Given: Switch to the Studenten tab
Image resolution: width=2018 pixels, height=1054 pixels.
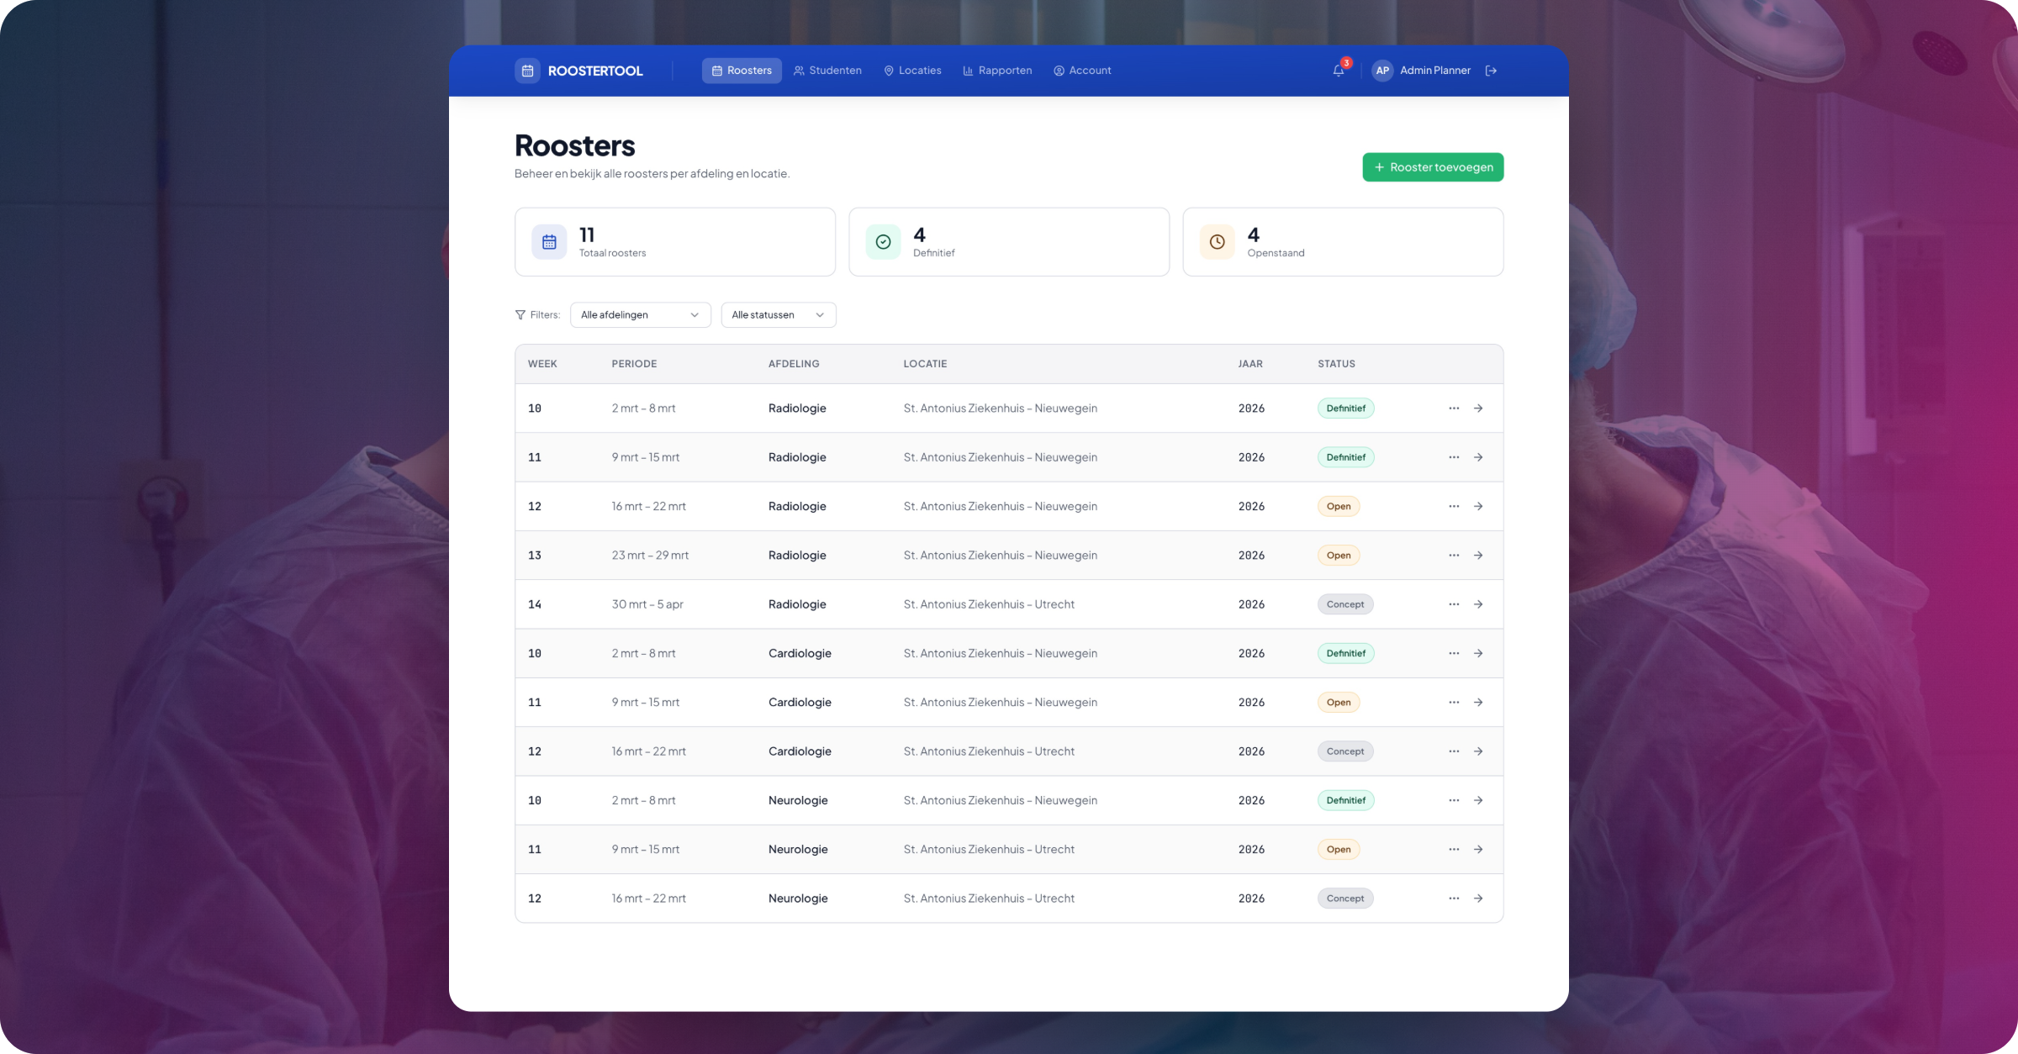Looking at the screenshot, I should click(827, 71).
